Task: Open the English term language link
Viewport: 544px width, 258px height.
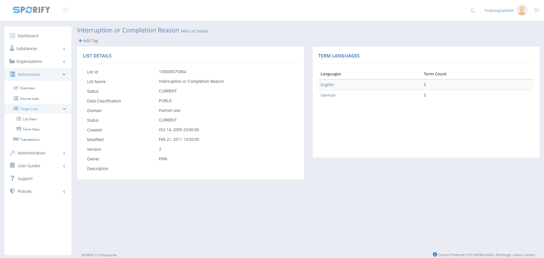Action: point(327,85)
